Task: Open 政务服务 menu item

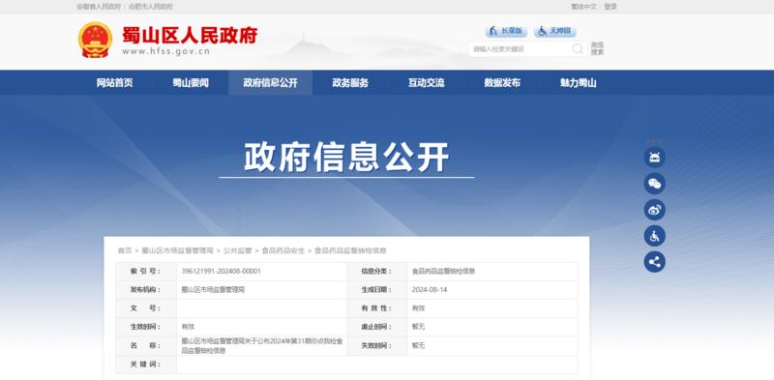Action: pyautogui.click(x=350, y=83)
